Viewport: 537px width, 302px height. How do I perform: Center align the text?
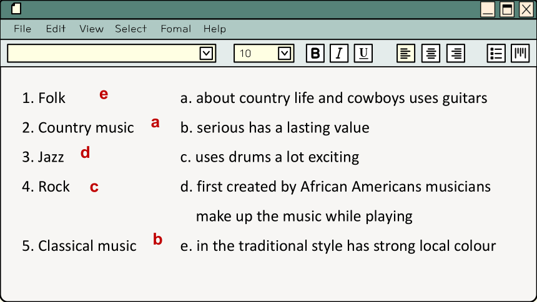click(431, 54)
